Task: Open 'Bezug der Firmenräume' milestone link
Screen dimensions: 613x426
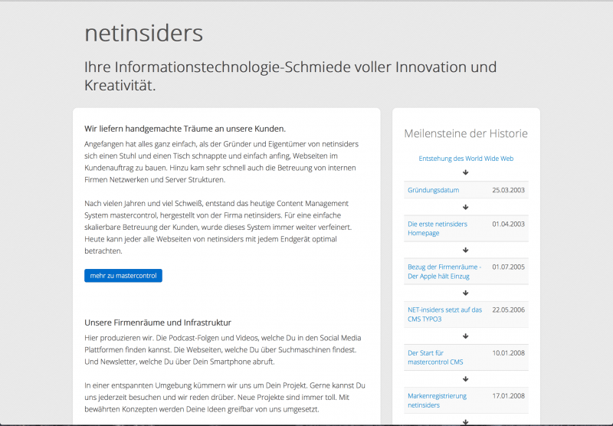Action: coord(444,271)
